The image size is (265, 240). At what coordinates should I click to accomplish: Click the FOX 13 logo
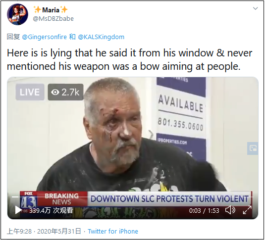(x=28, y=199)
